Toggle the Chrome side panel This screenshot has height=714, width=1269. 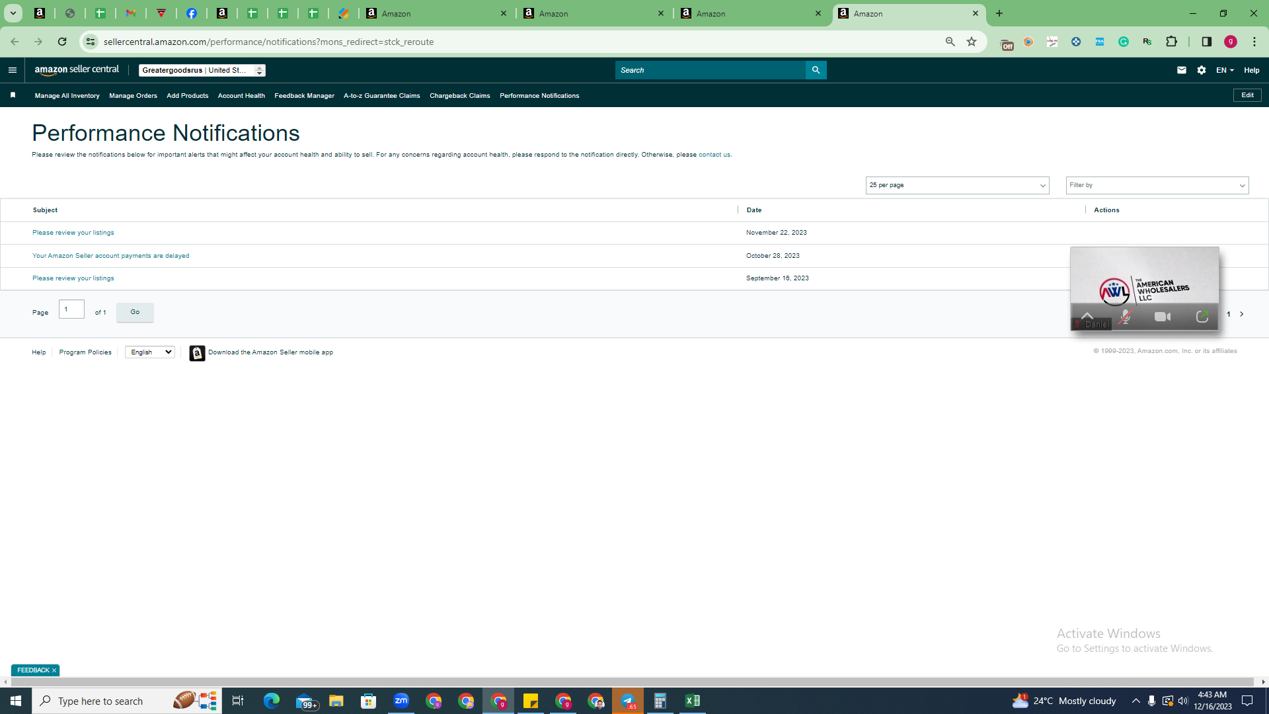1207,42
